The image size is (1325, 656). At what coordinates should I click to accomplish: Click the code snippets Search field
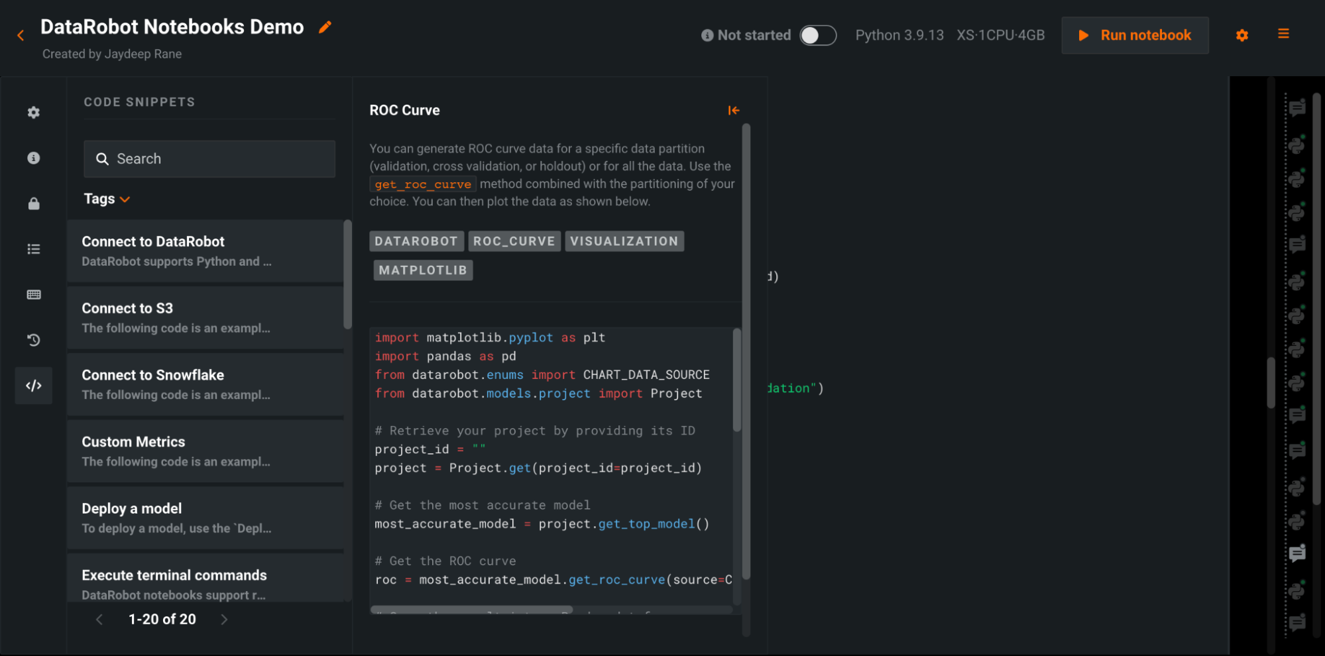pos(209,159)
